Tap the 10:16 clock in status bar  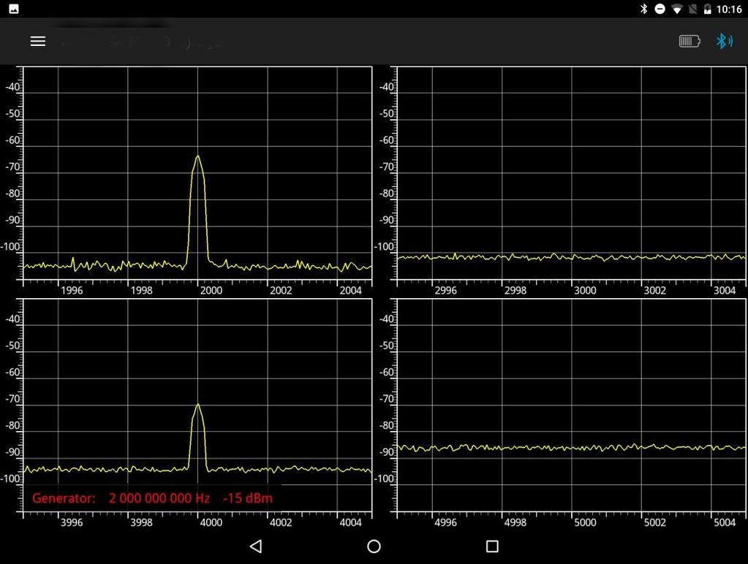729,9
